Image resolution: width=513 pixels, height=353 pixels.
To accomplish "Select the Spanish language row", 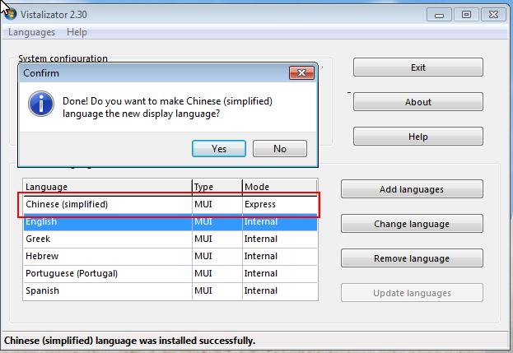I will pyautogui.click(x=170, y=291).
